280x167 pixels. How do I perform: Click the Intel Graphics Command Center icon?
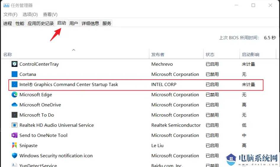click(15, 84)
